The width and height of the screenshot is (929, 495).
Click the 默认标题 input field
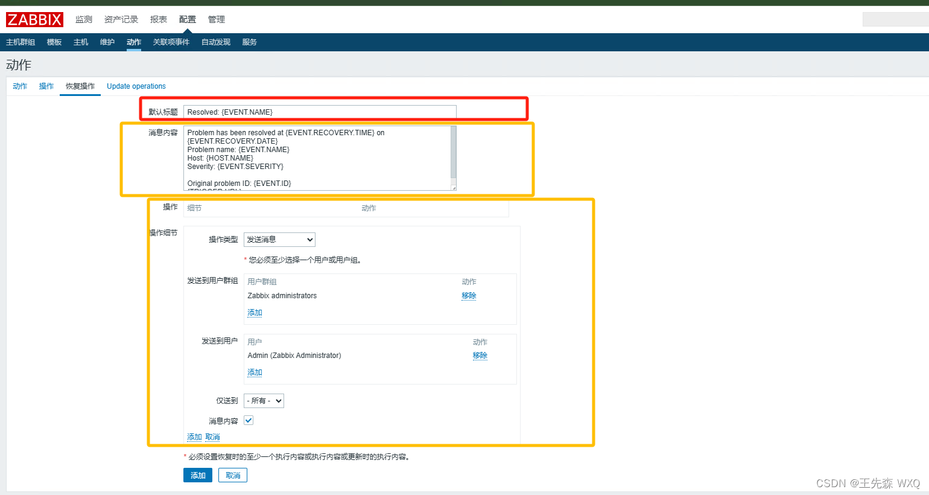[320, 112]
